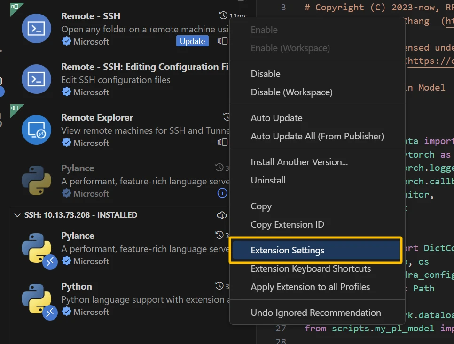Open Extension Keyboard Shortcuts

(311, 268)
